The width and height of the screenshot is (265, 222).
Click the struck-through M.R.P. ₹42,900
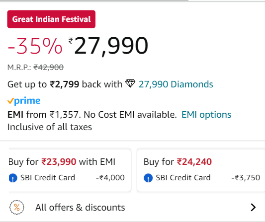click(49, 68)
